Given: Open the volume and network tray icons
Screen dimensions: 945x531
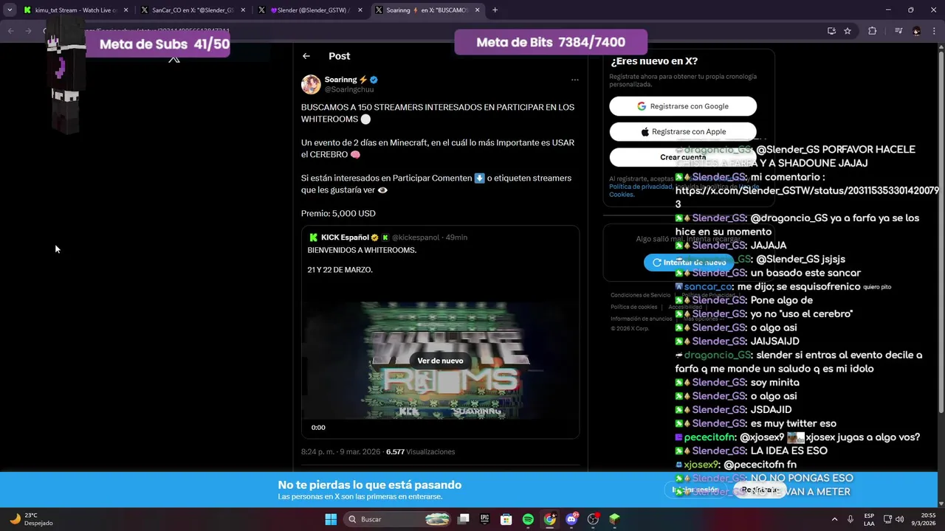Looking at the screenshot, I should [893, 519].
